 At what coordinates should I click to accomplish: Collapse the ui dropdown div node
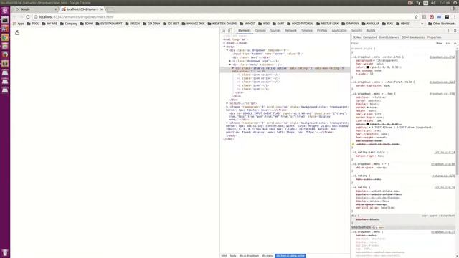click(x=227, y=50)
